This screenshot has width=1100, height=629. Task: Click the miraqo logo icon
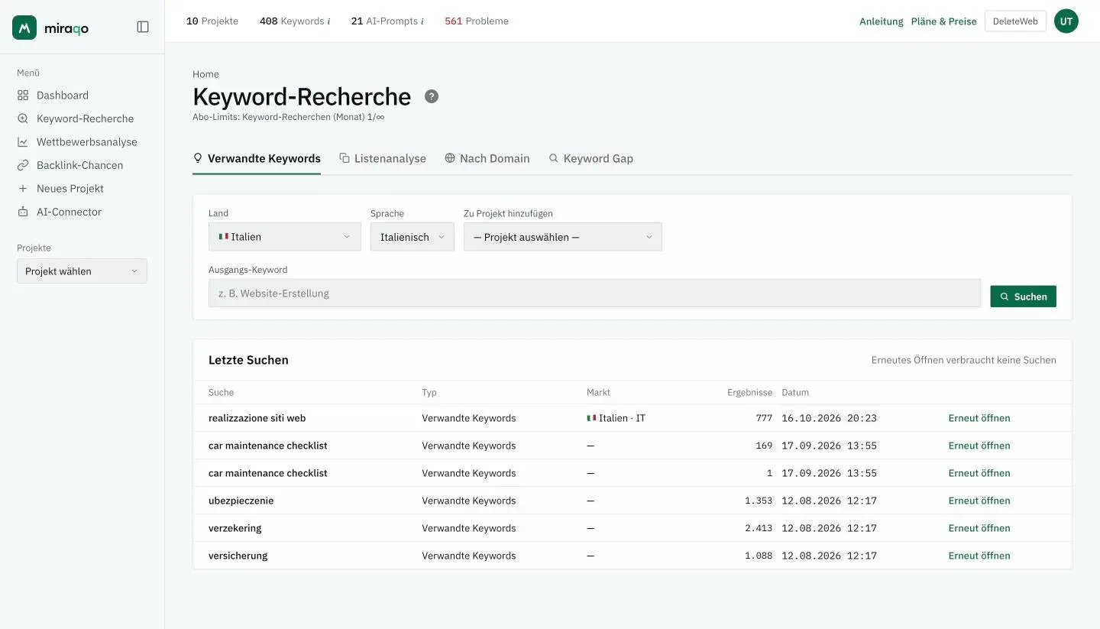pyautogui.click(x=24, y=28)
